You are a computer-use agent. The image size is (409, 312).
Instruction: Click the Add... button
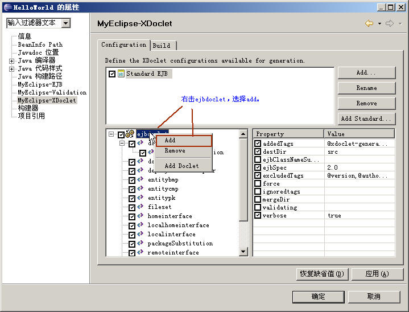point(366,73)
